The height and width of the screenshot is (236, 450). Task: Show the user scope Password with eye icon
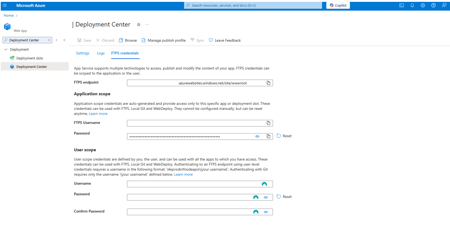pos(266,197)
